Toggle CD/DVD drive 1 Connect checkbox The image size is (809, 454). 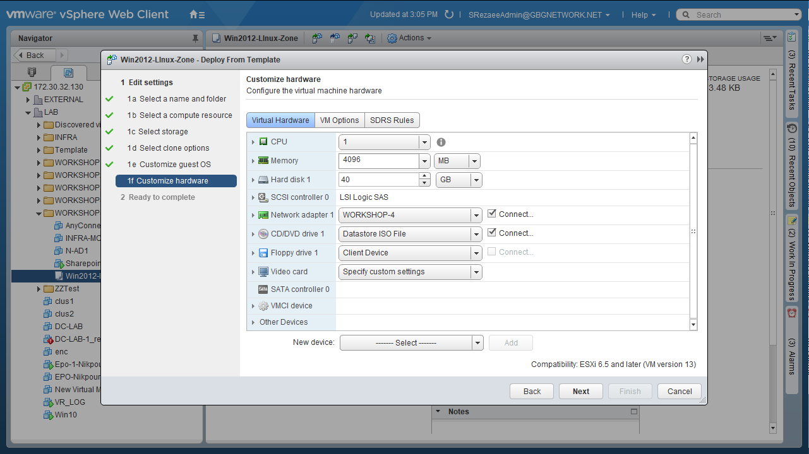[x=492, y=233]
